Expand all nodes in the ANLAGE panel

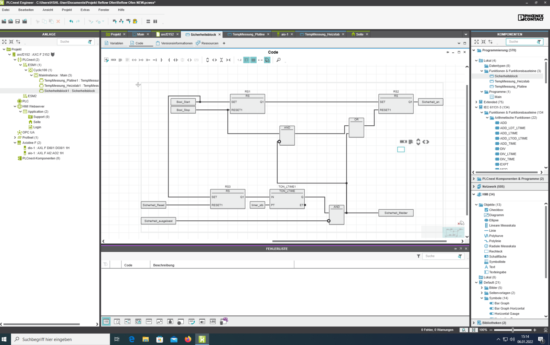[4, 42]
